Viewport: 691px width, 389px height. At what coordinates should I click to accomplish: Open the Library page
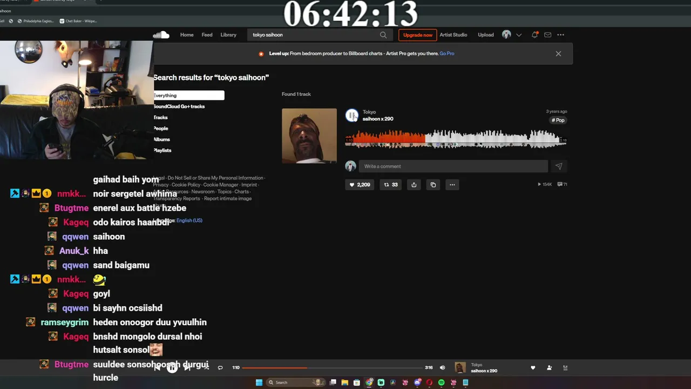(x=228, y=35)
